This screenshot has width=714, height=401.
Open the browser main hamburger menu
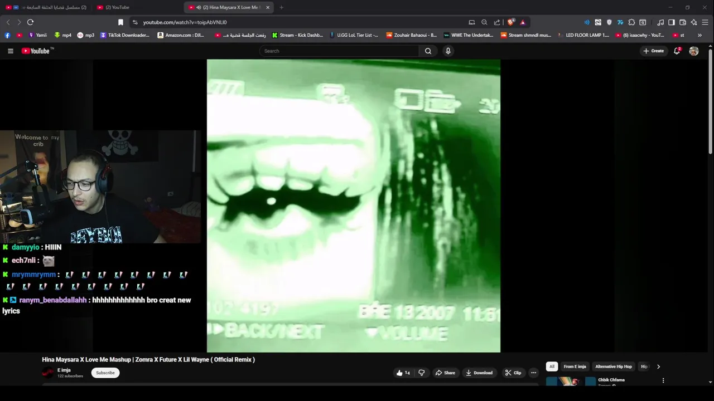click(x=706, y=22)
